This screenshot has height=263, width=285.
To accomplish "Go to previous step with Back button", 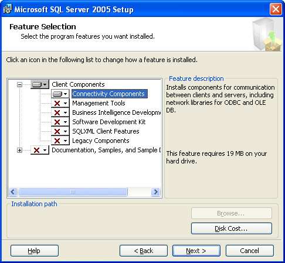I will [144, 251].
